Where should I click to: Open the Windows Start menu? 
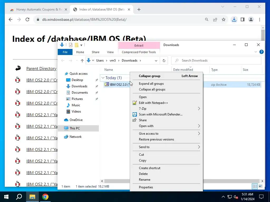pyautogui.click(x=6, y=197)
